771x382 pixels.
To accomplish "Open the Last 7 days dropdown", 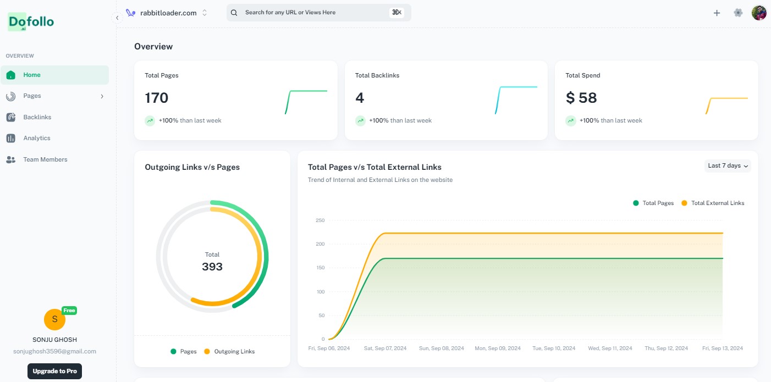I will (x=727, y=165).
